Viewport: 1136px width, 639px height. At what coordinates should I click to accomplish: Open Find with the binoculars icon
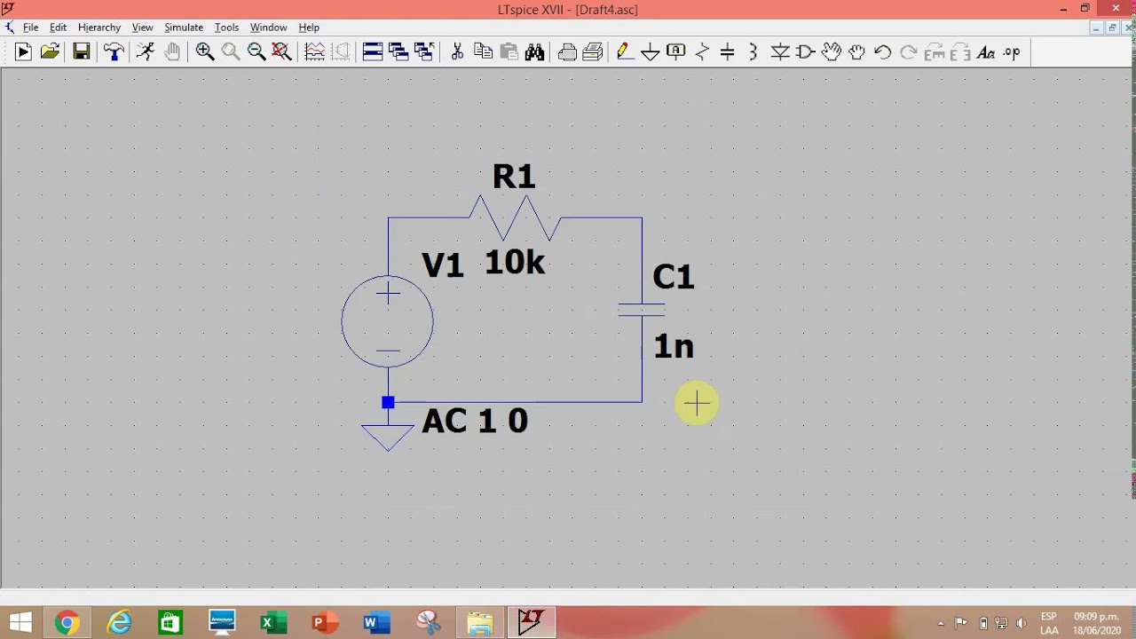click(x=534, y=52)
